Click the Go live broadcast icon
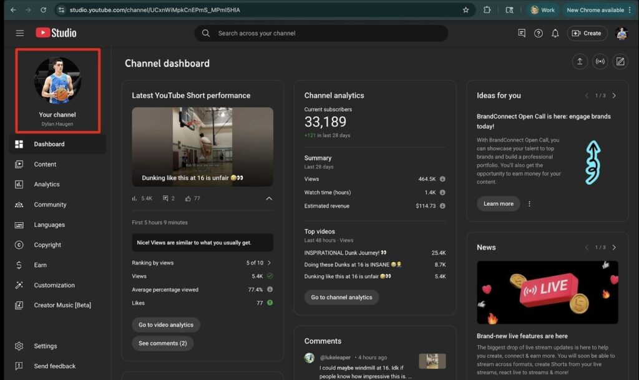 coord(600,61)
